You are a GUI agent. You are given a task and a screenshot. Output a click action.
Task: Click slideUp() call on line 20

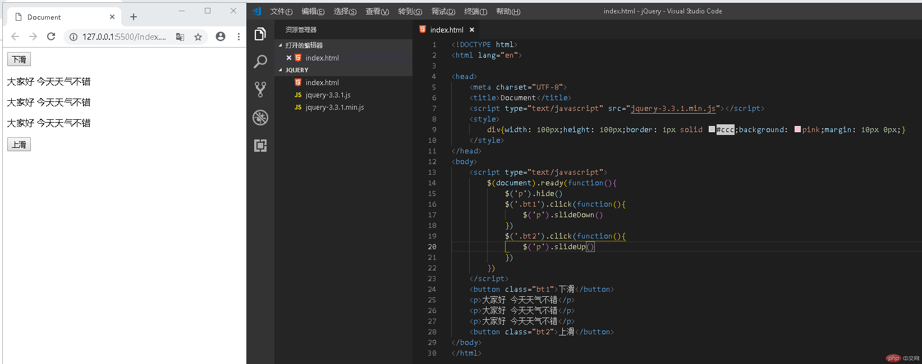coord(574,246)
